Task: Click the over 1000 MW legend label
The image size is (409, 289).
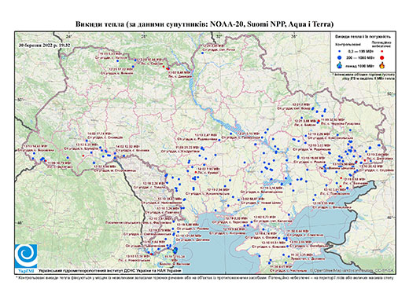Action: pos(360,65)
